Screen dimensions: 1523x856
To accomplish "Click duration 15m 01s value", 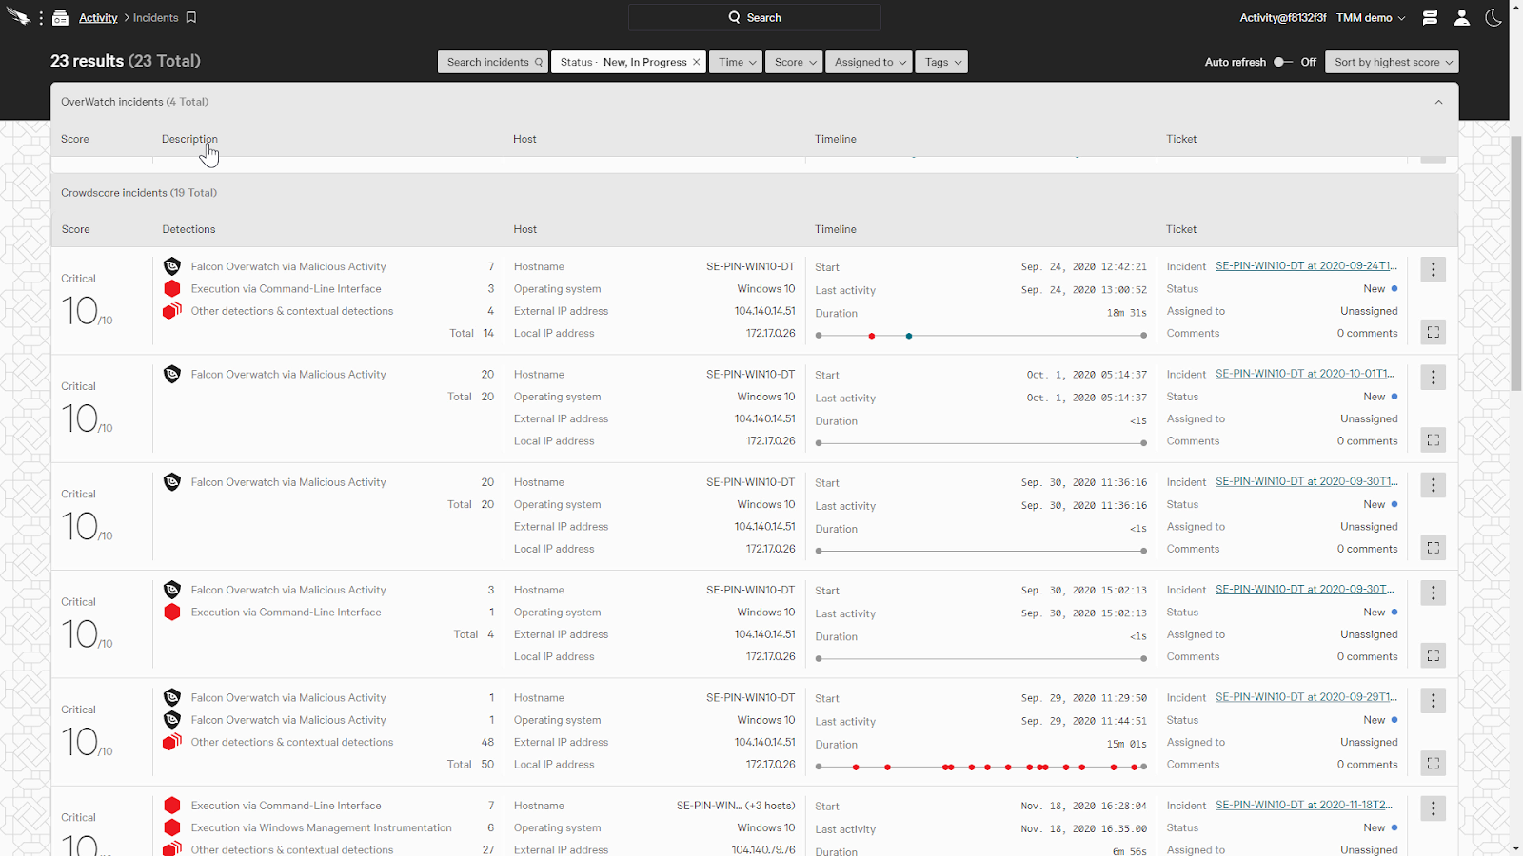I will [1126, 745].
